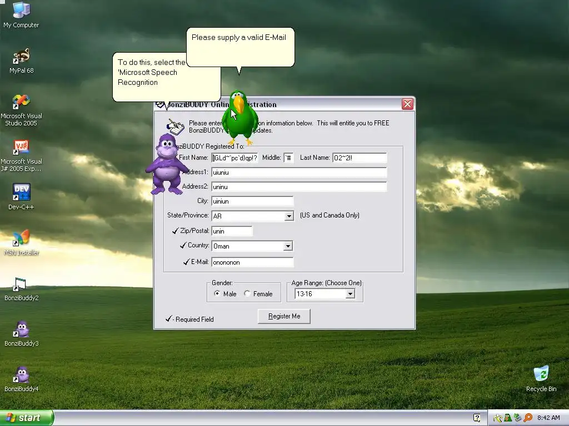
Task: Click the hand-writing registration icon in dialog
Action: pyautogui.click(x=176, y=126)
